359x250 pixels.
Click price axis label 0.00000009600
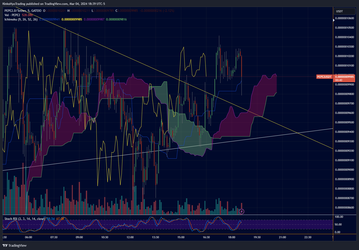(345, 113)
